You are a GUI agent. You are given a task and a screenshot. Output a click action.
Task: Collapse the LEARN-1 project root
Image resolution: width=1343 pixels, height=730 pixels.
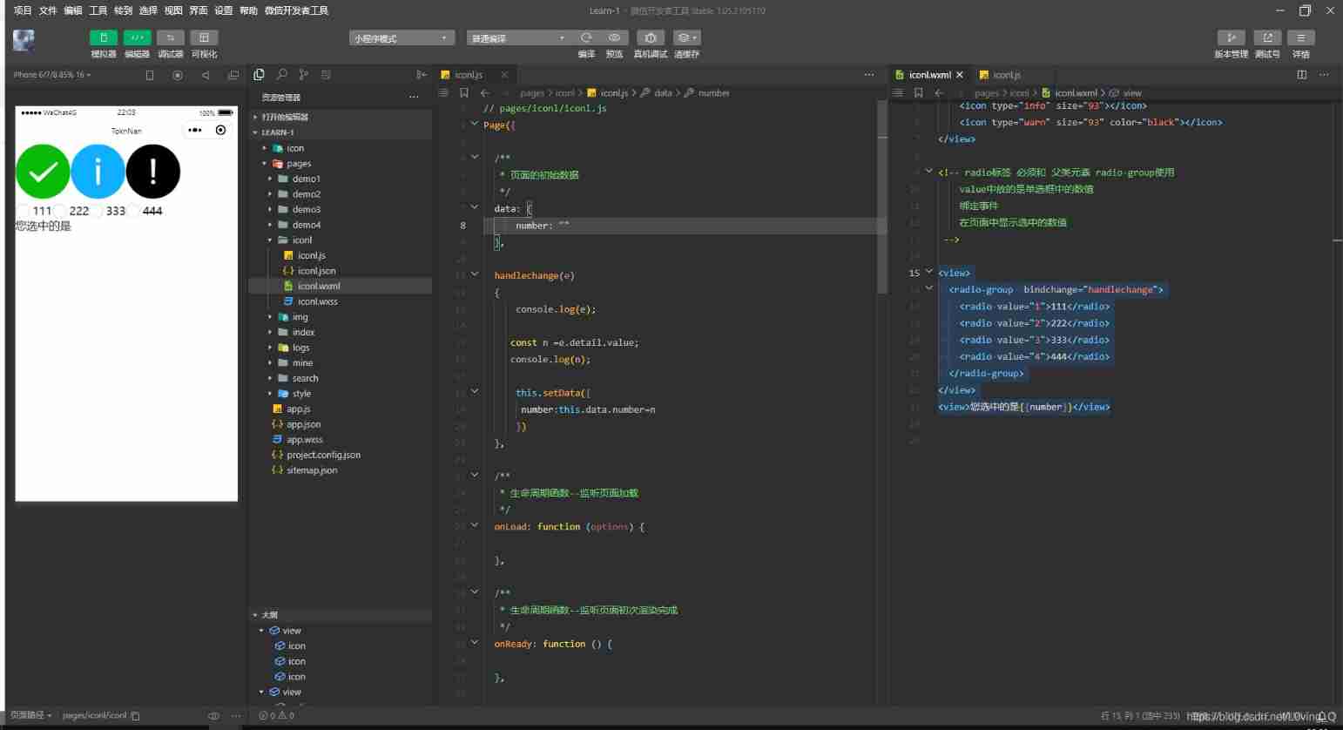click(x=255, y=132)
